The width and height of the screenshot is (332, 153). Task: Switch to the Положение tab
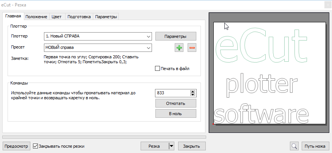(x=36, y=17)
